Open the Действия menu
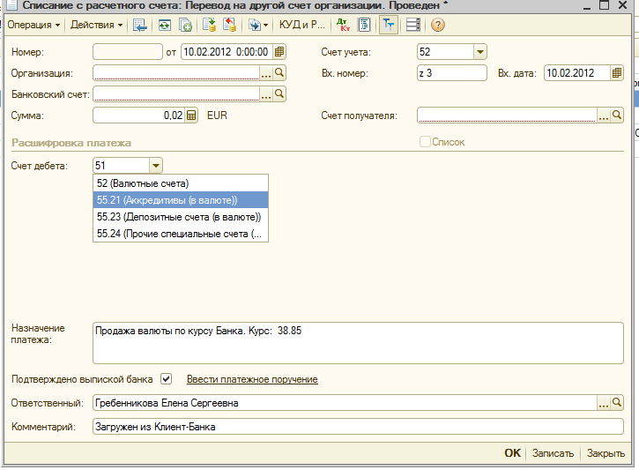639x470 pixels. 96,25
